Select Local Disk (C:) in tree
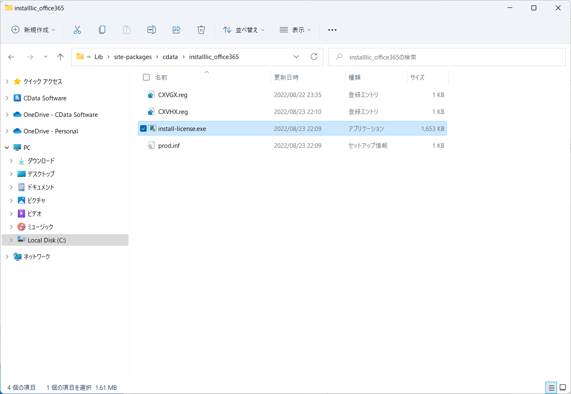Screen dimensions: 571x394 point(47,240)
